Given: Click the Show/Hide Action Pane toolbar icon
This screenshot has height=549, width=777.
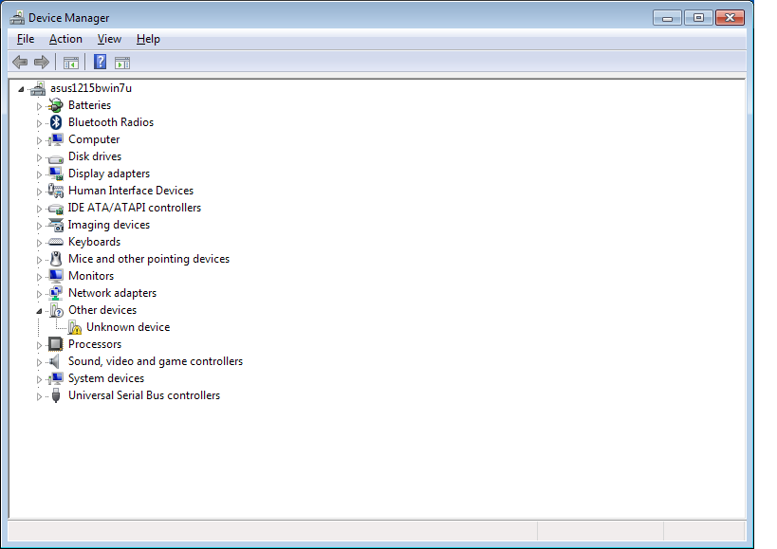Looking at the screenshot, I should pyautogui.click(x=121, y=63).
